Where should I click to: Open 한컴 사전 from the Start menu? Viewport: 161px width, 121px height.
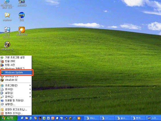pos(16,65)
